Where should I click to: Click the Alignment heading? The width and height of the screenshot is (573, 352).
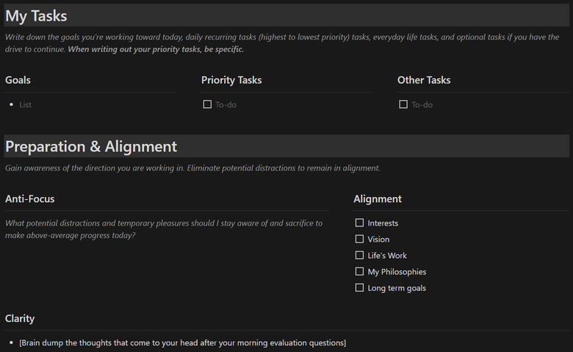point(378,199)
